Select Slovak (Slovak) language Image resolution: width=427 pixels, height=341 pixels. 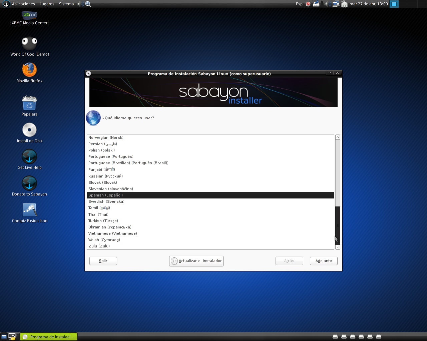[x=210, y=182]
